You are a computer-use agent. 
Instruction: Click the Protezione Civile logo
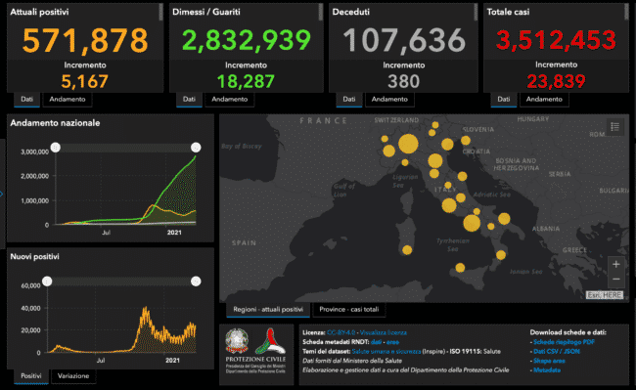pyautogui.click(x=270, y=341)
